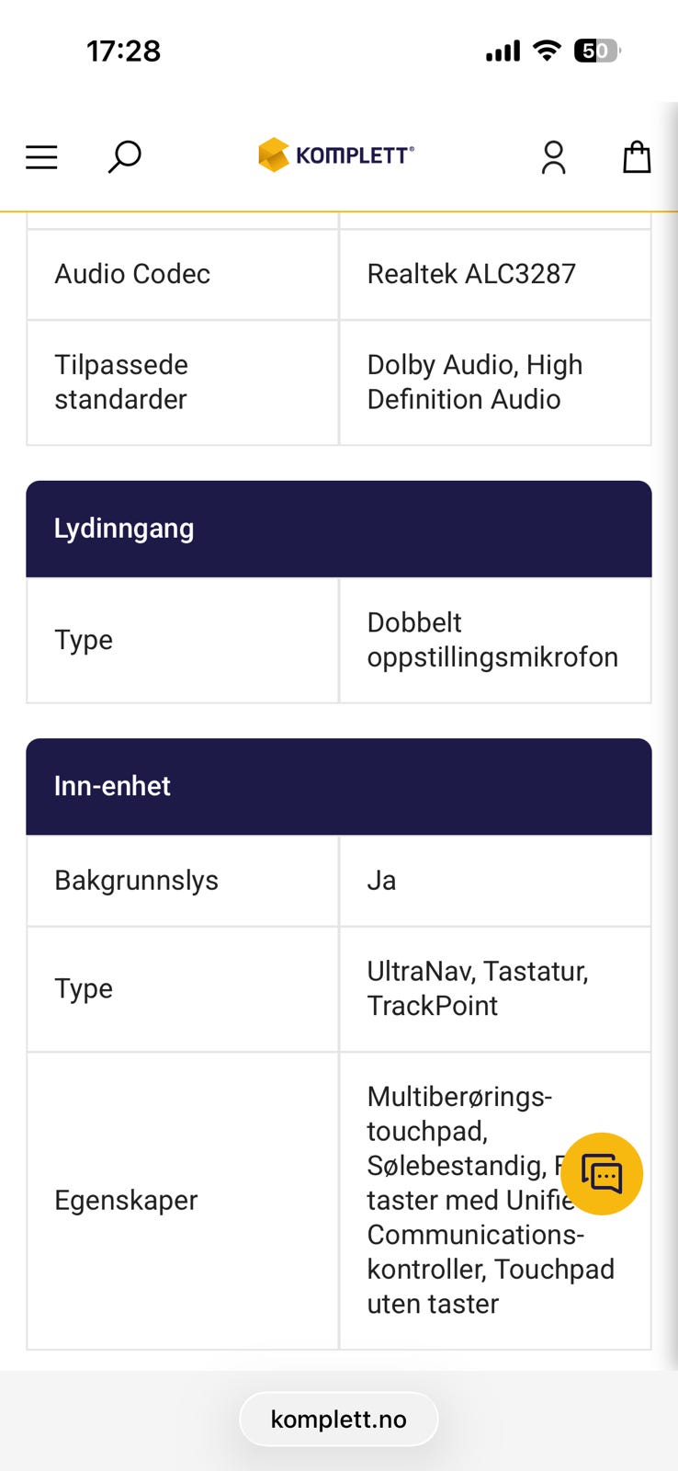The image size is (678, 1471).
Task: Tap the battery indicator in status bar
Action: (x=597, y=51)
